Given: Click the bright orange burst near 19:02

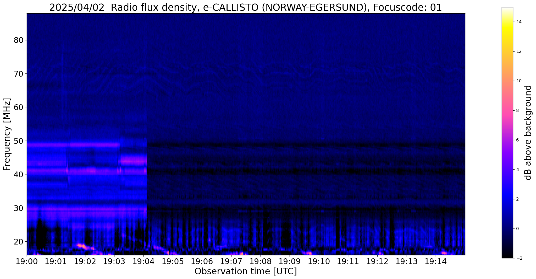Looking at the screenshot, I should tap(82, 246).
